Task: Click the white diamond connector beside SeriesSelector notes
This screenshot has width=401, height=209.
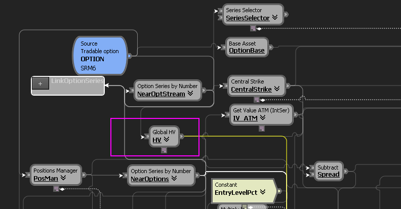Action: pos(259,29)
